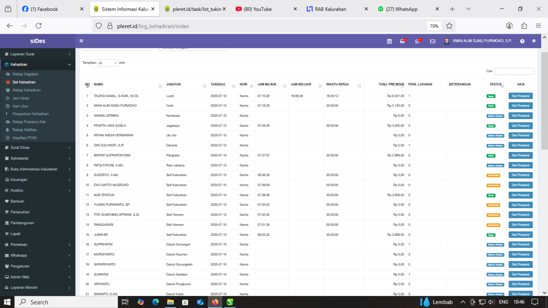
Task: Click Set Presensi for ARIYANTO
Action: click(x=520, y=284)
